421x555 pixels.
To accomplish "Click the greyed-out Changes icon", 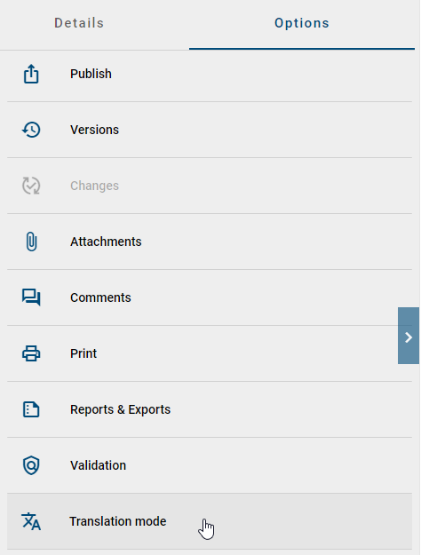I will [x=31, y=186].
